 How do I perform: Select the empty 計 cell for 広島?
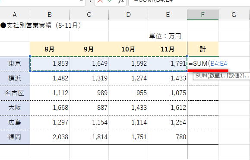tap(203, 122)
